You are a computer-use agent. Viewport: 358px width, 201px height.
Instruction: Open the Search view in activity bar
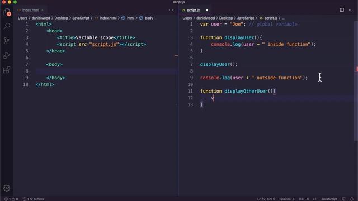(x=7, y=26)
